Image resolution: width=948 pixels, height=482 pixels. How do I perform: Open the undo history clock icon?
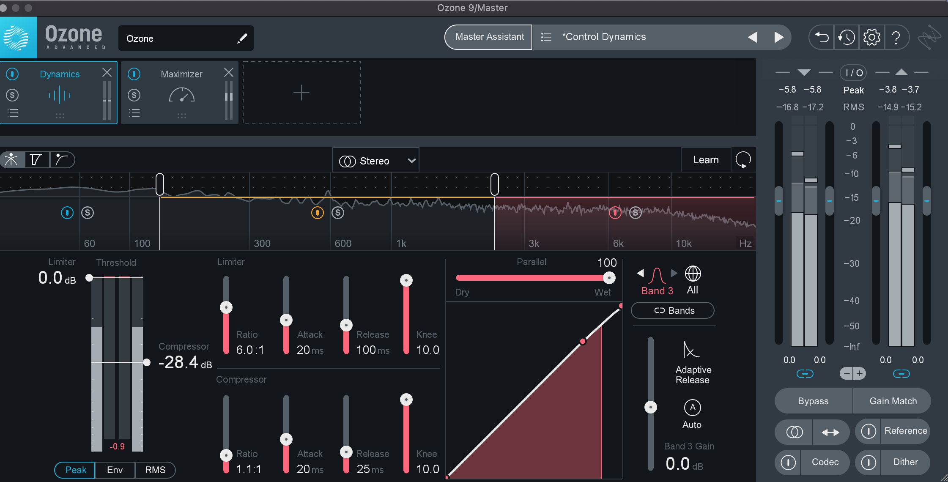847,37
